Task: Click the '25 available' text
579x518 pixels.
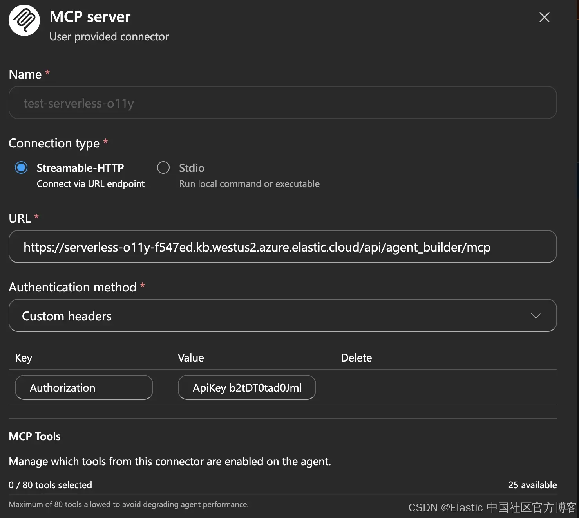Action: [x=532, y=485]
